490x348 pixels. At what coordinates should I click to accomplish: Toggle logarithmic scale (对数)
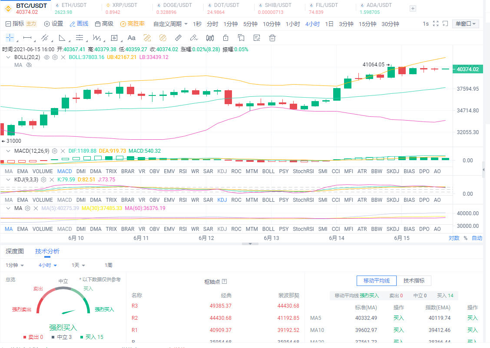tap(454, 238)
